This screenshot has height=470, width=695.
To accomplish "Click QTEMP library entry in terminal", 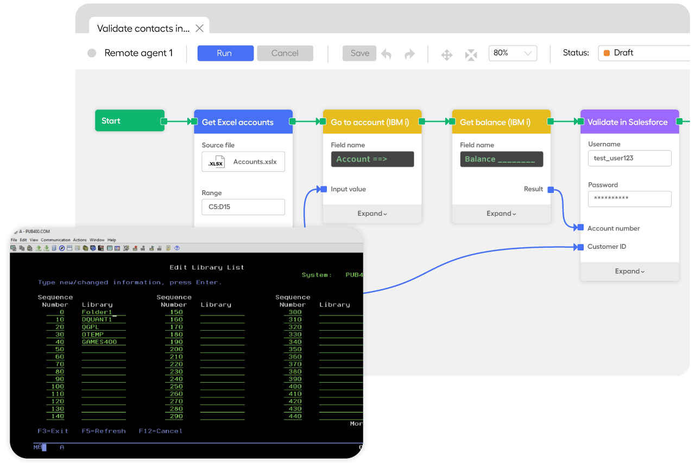I will (92, 334).
